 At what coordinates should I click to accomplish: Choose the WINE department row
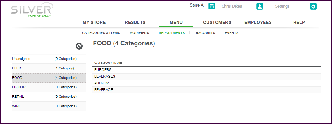click(49, 106)
